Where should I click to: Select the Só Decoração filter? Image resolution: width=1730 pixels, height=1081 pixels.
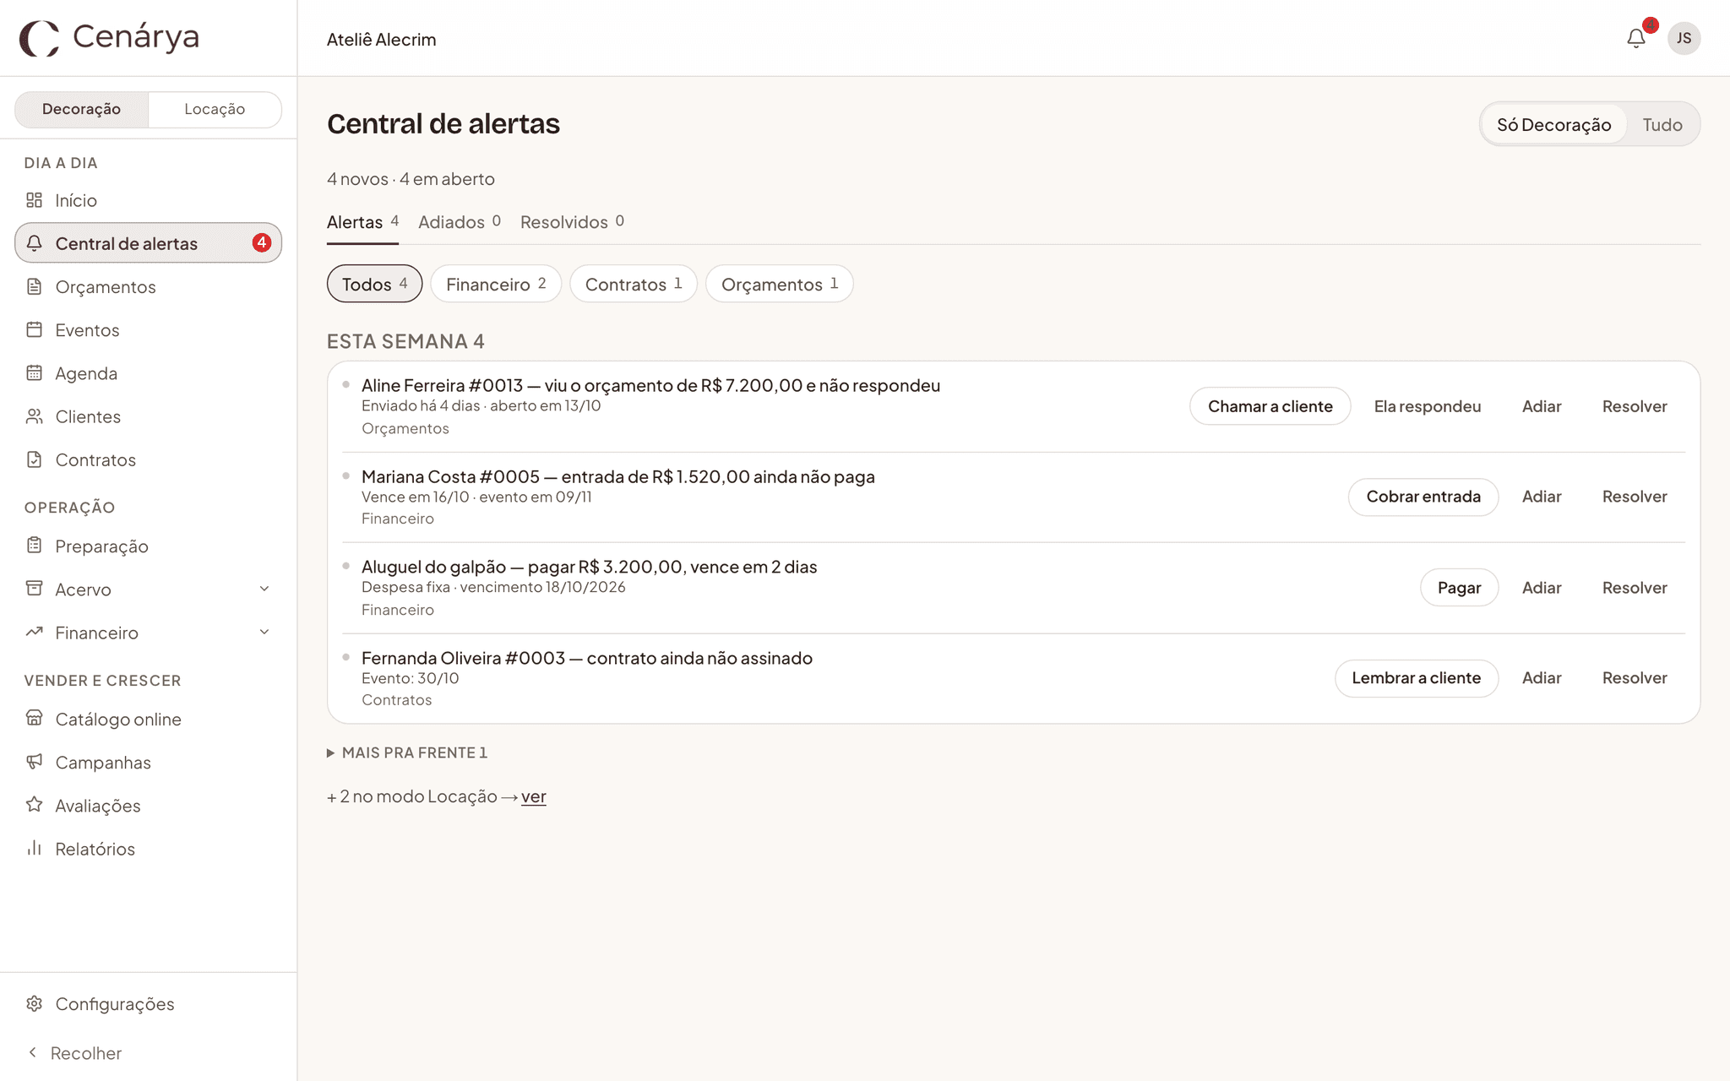pyautogui.click(x=1553, y=125)
